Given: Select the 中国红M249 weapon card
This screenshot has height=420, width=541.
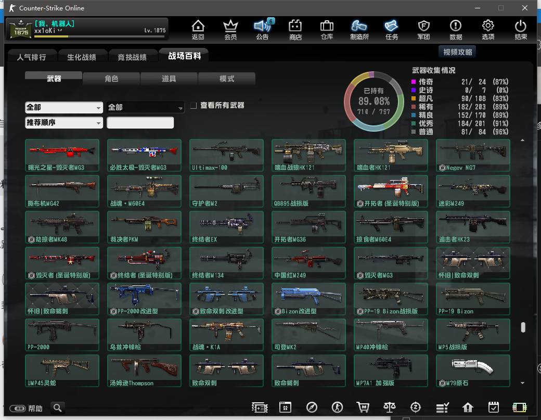Looking at the screenshot, I should click(309, 263).
